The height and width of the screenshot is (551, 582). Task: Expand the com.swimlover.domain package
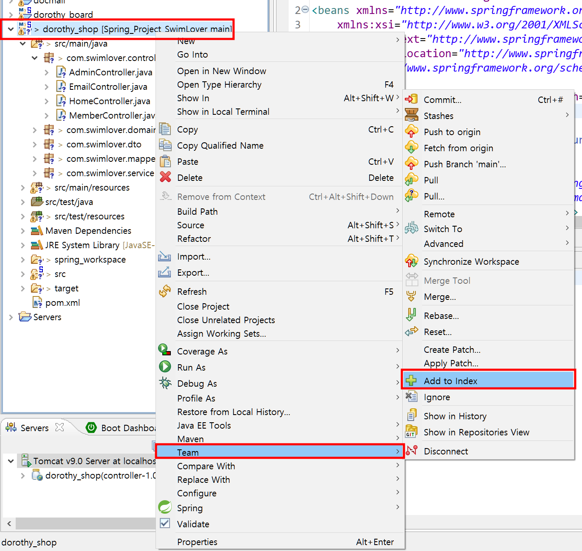pyautogui.click(x=34, y=130)
